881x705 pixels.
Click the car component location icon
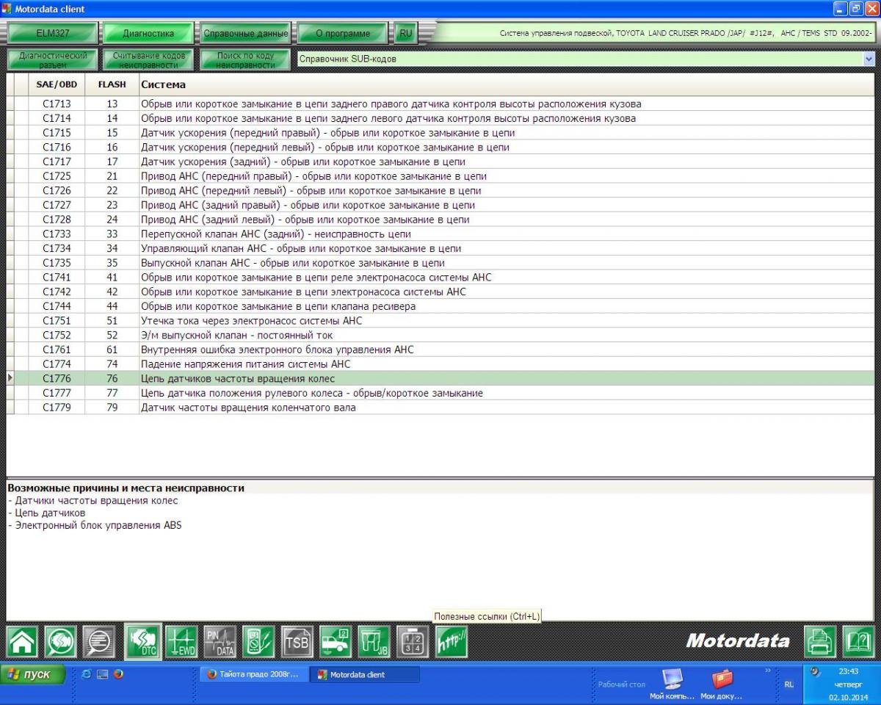point(336,642)
